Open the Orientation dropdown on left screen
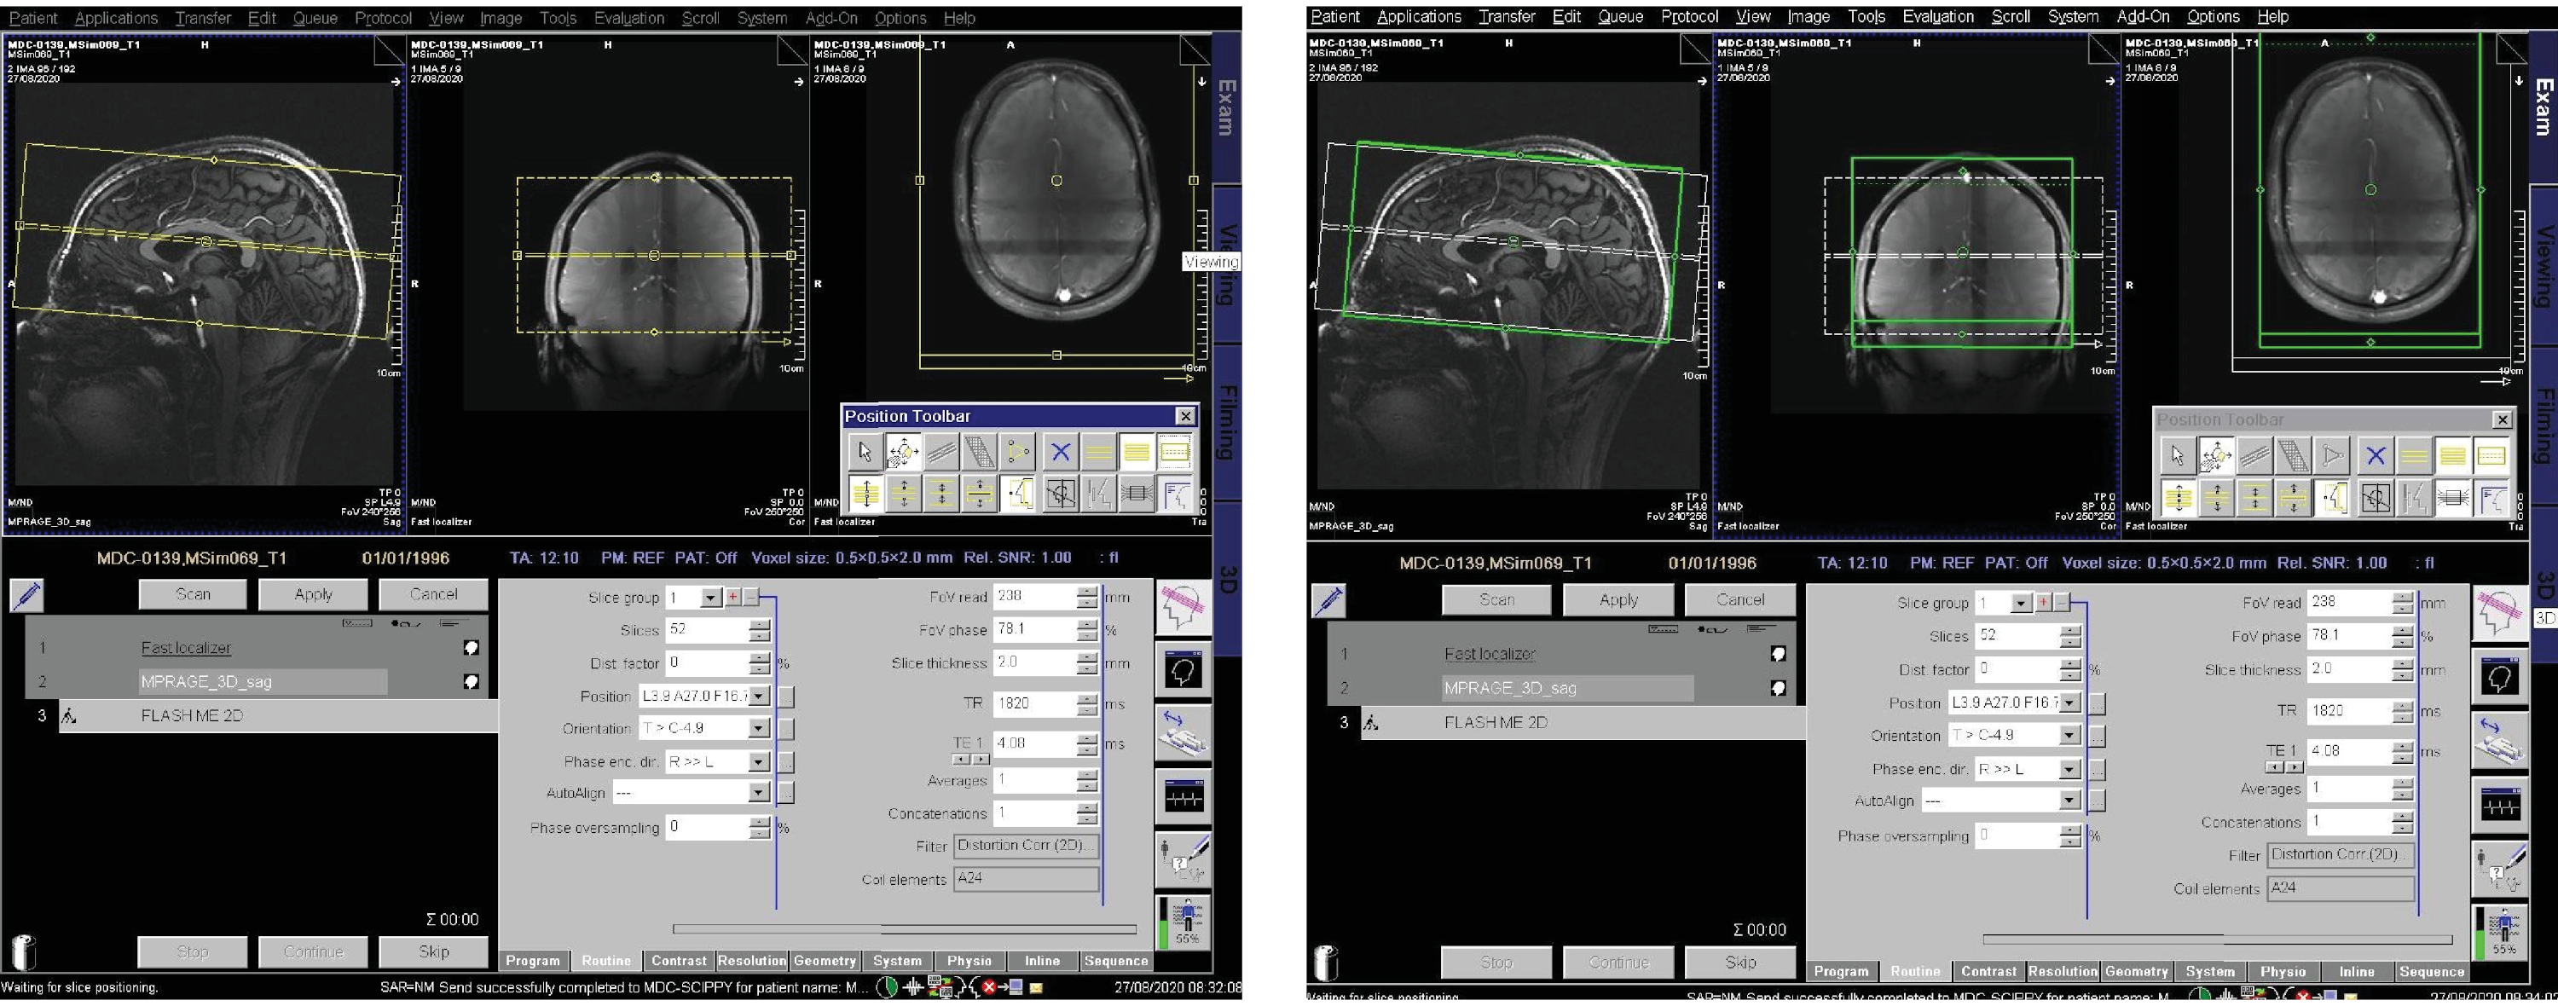The height and width of the screenshot is (1006, 2558). pyautogui.click(x=759, y=729)
